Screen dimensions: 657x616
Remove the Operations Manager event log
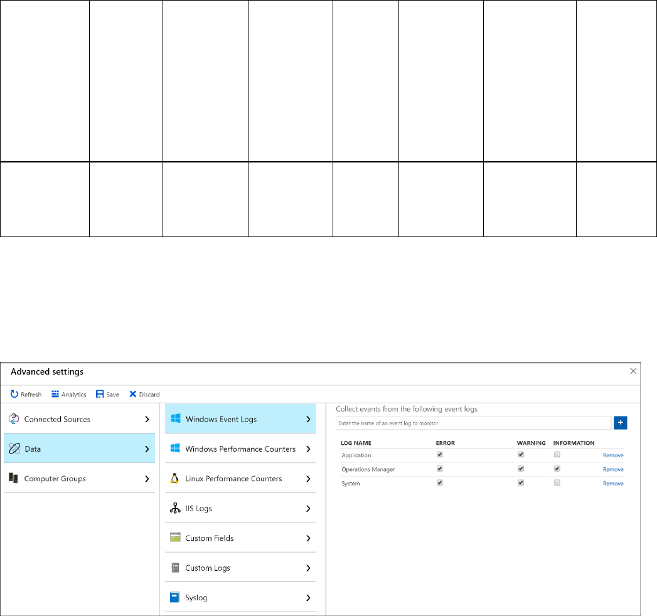coord(613,469)
